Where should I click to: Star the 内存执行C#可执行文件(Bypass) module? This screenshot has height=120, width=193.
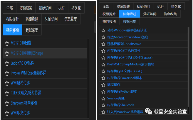103,58
